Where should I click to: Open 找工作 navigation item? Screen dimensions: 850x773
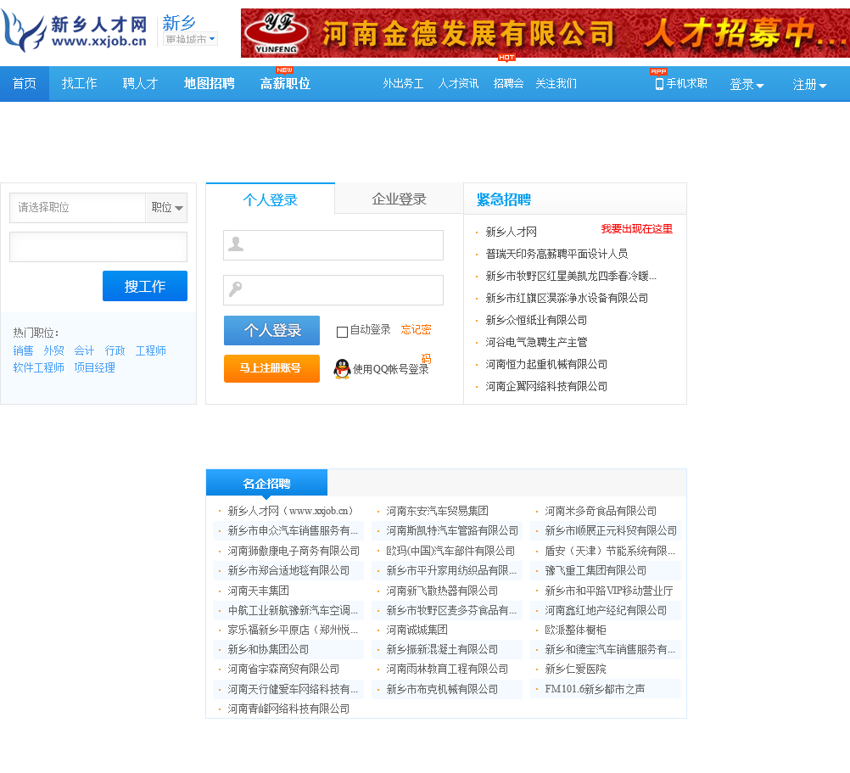pos(79,83)
